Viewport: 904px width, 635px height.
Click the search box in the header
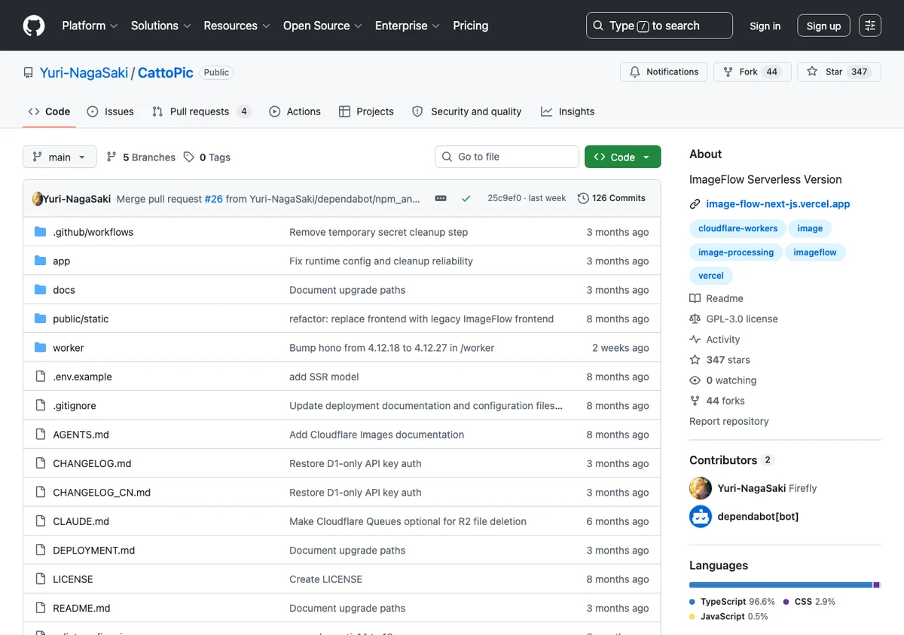(x=659, y=26)
